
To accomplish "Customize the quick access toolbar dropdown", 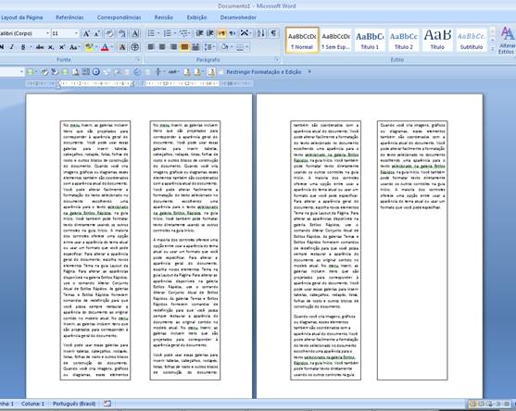I will (x=309, y=71).
